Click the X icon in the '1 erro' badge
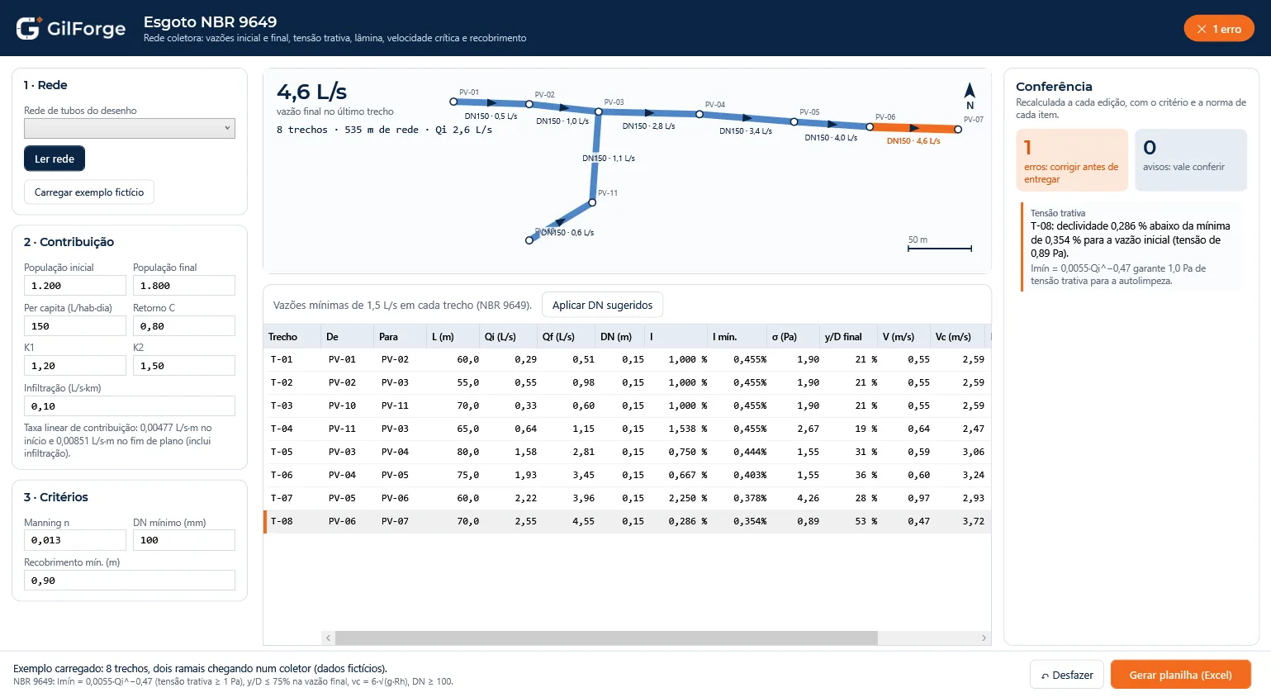Screen dimensions: 1271x697 [1202, 29]
